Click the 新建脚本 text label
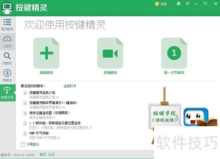Screen dimensions: 220x159 46,73
